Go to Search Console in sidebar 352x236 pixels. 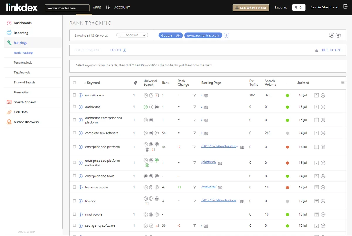point(25,102)
